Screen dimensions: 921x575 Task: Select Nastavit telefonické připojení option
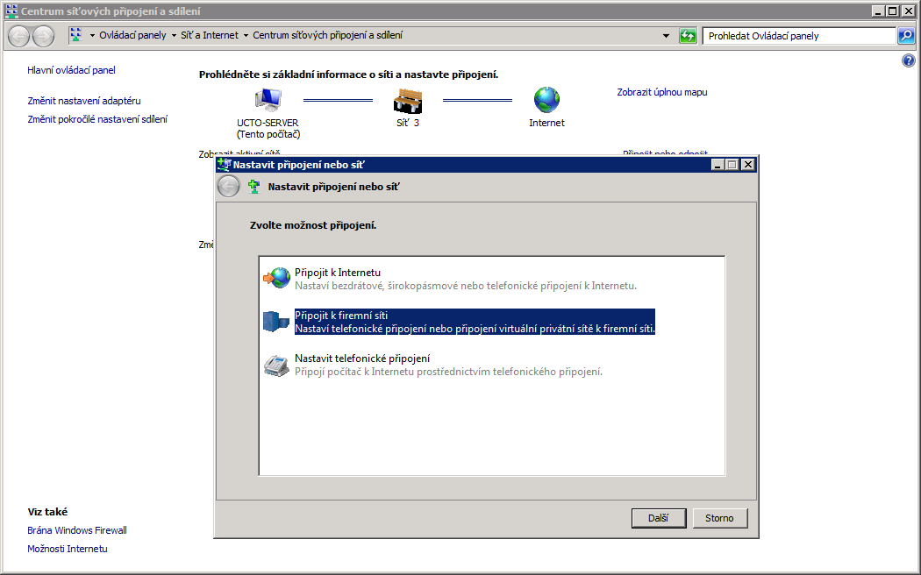[x=361, y=358]
